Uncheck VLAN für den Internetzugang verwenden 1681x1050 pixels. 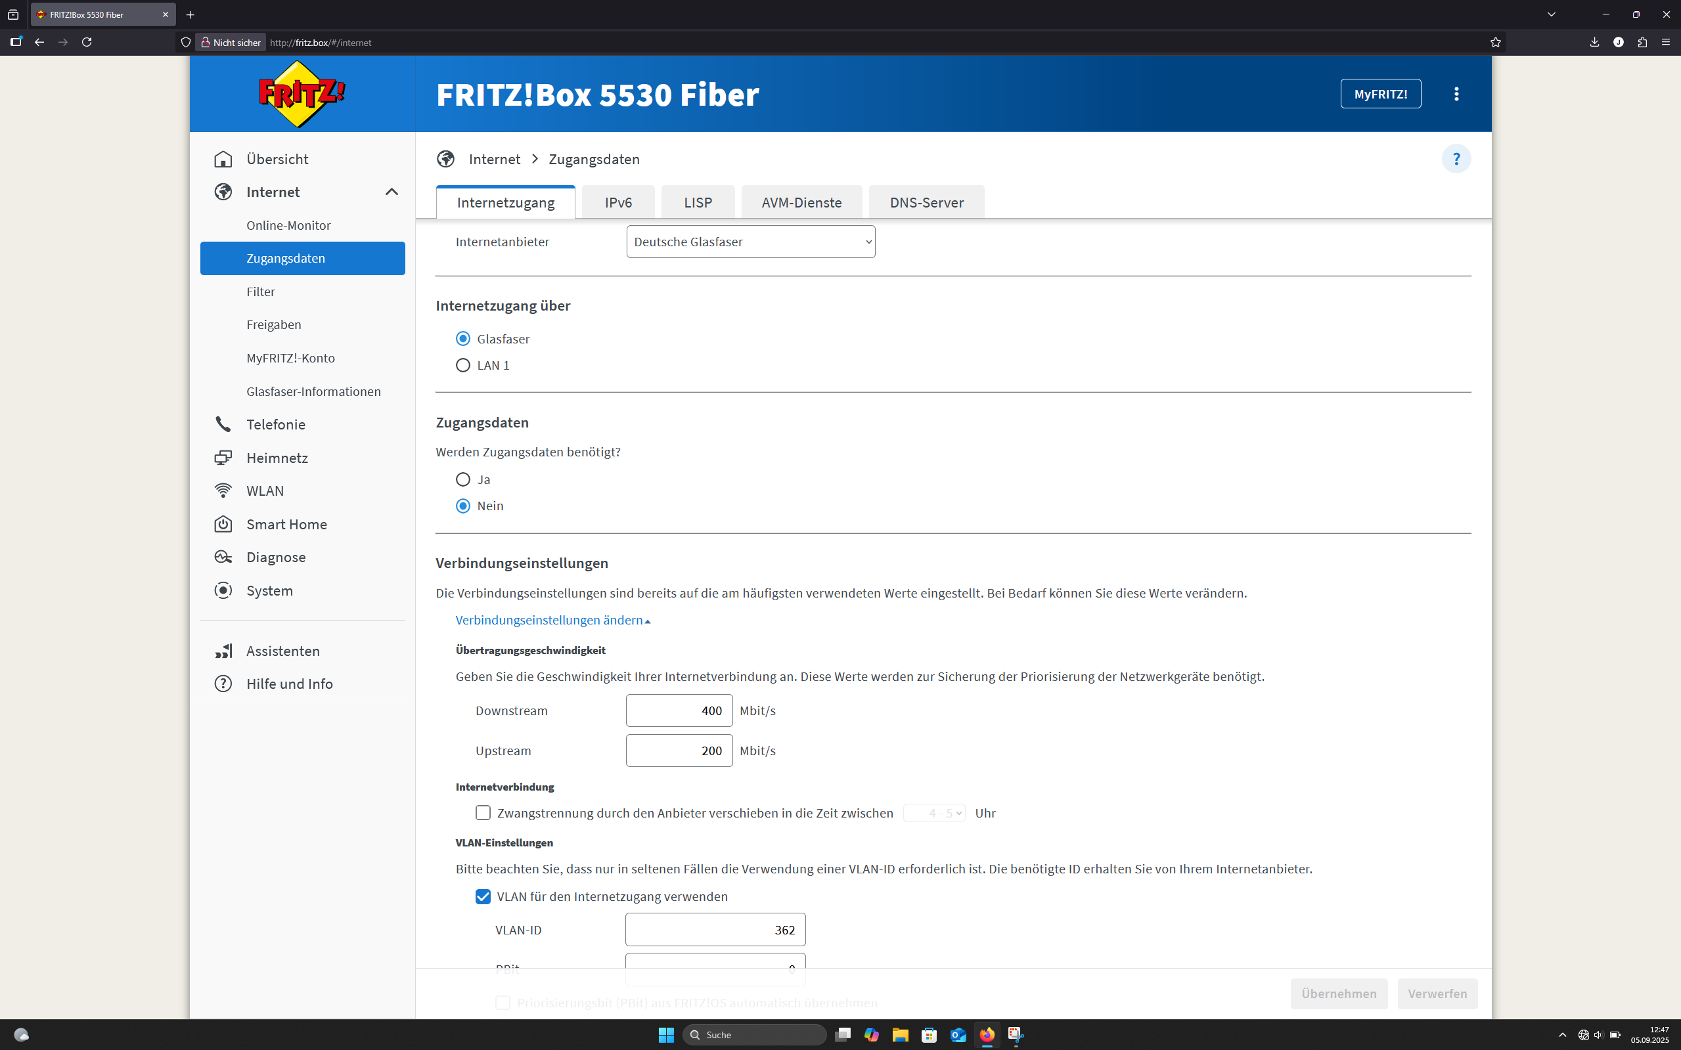(483, 896)
